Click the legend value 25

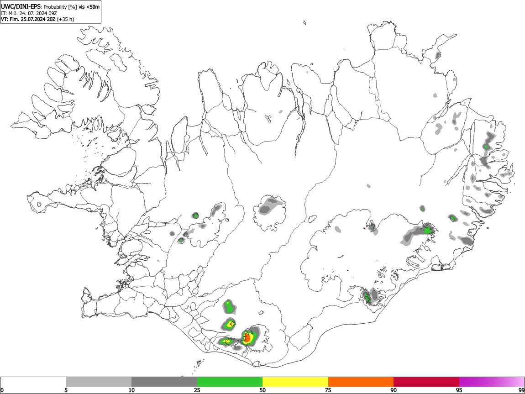(x=197, y=390)
